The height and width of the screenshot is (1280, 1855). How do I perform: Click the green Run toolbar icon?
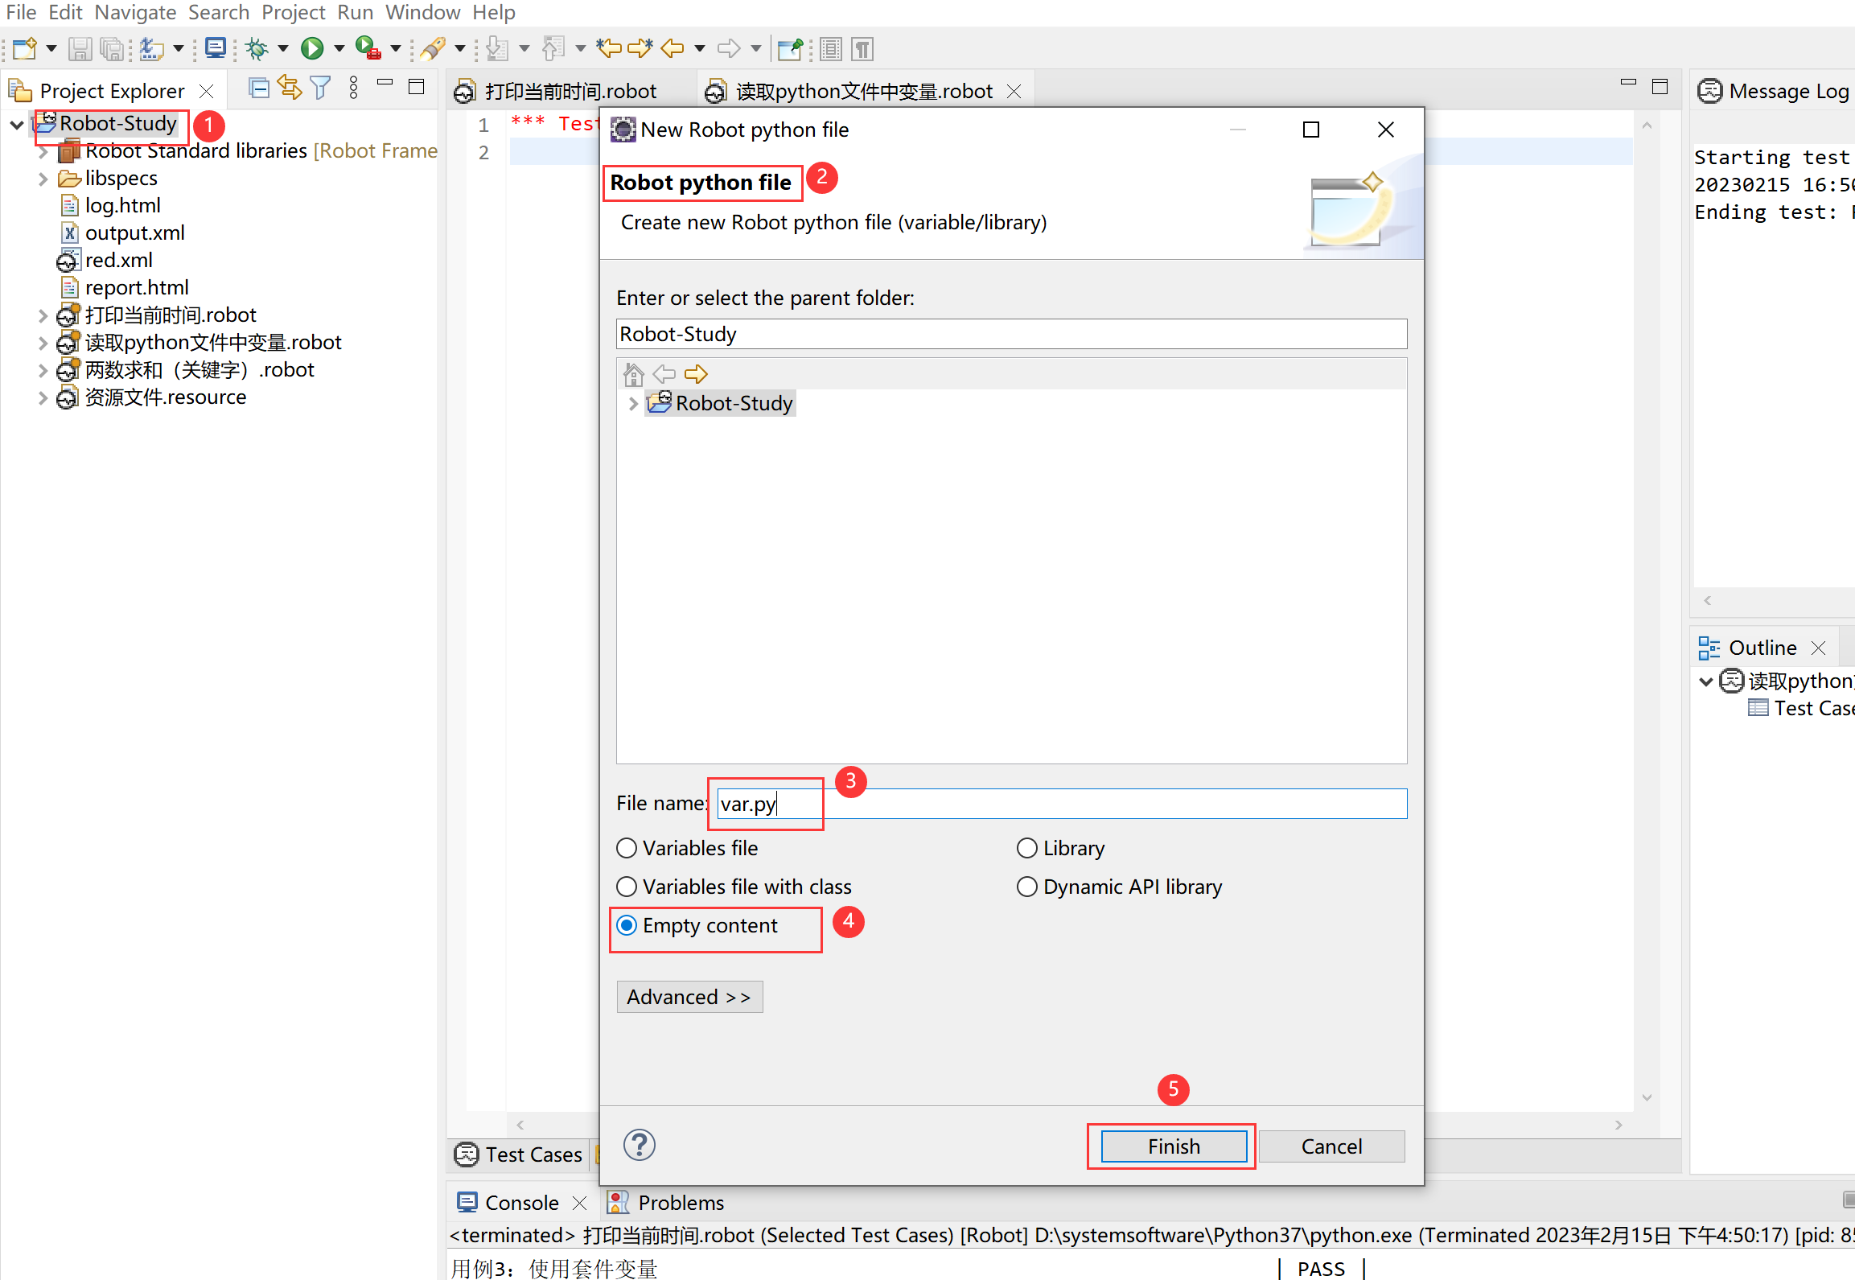pyautogui.click(x=312, y=49)
